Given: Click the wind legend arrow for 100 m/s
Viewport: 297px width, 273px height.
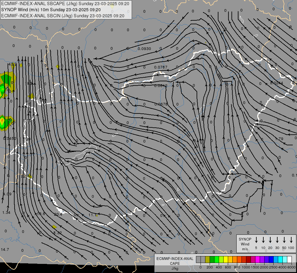Looking at the screenshot, I should pos(291,240).
